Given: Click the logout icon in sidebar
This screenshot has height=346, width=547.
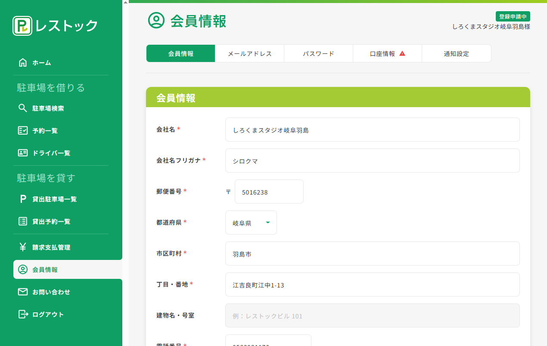Looking at the screenshot, I should [x=23, y=315].
